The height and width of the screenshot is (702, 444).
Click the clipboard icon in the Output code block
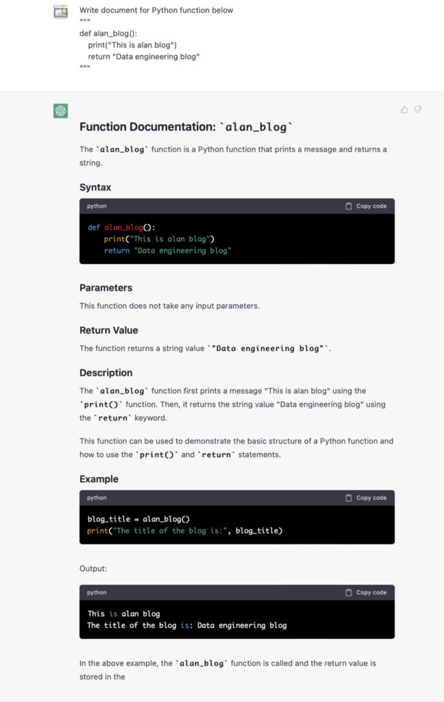[349, 593]
